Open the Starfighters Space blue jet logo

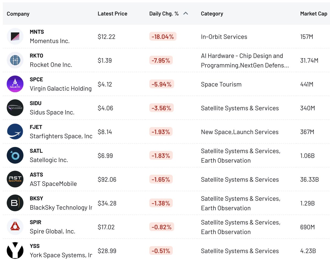[x=15, y=132]
